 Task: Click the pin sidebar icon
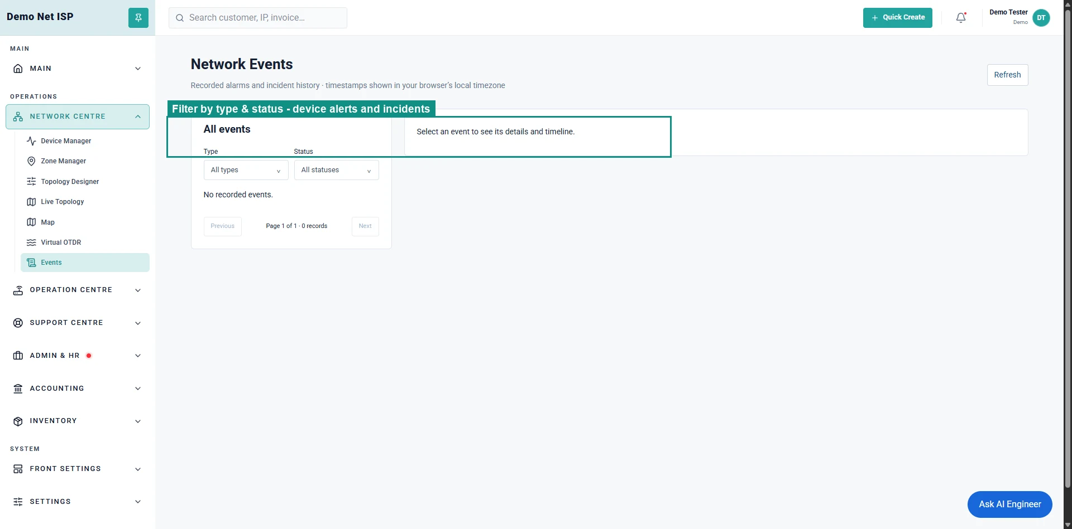click(x=138, y=18)
